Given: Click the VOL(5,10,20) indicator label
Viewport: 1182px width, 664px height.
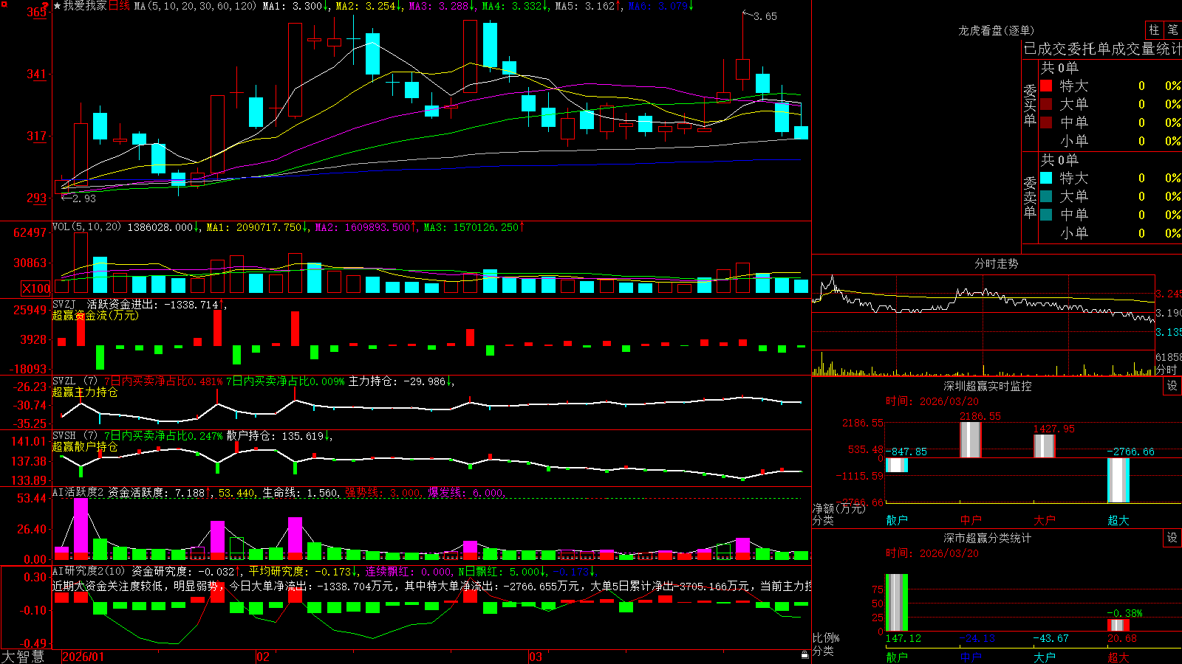Looking at the screenshot, I should [x=86, y=227].
